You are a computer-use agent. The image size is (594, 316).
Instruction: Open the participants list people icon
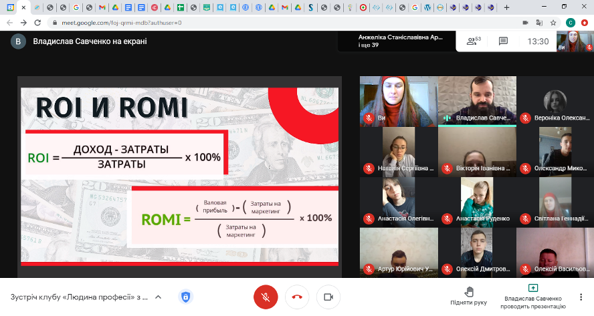[474, 41]
